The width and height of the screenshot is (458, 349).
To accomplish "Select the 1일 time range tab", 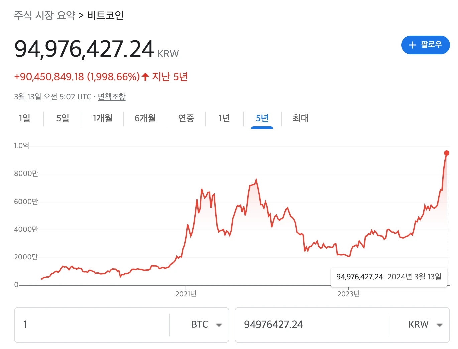I will pyautogui.click(x=24, y=118).
